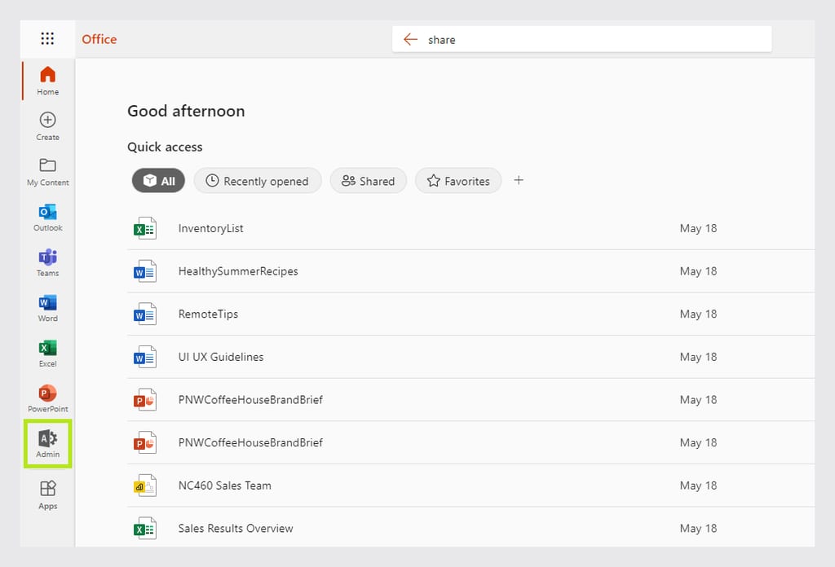Click the HealthySummerRecipes Word file icon
Viewport: 835px width, 567px height.
pos(145,271)
